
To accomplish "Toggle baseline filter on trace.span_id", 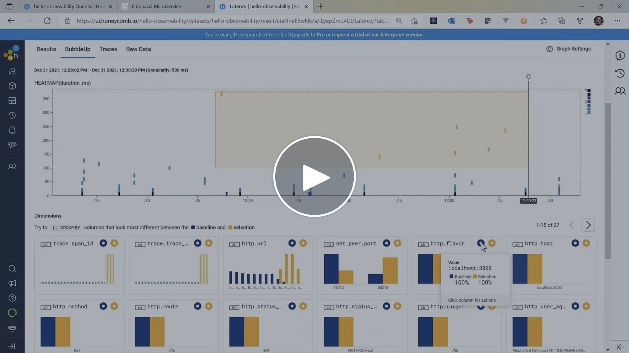I will coord(103,243).
